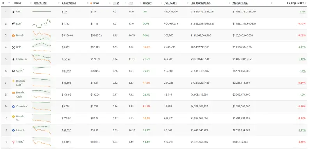Click XRP uncertainty value 38.8%
This screenshot has width=310, height=149.
(147, 47)
